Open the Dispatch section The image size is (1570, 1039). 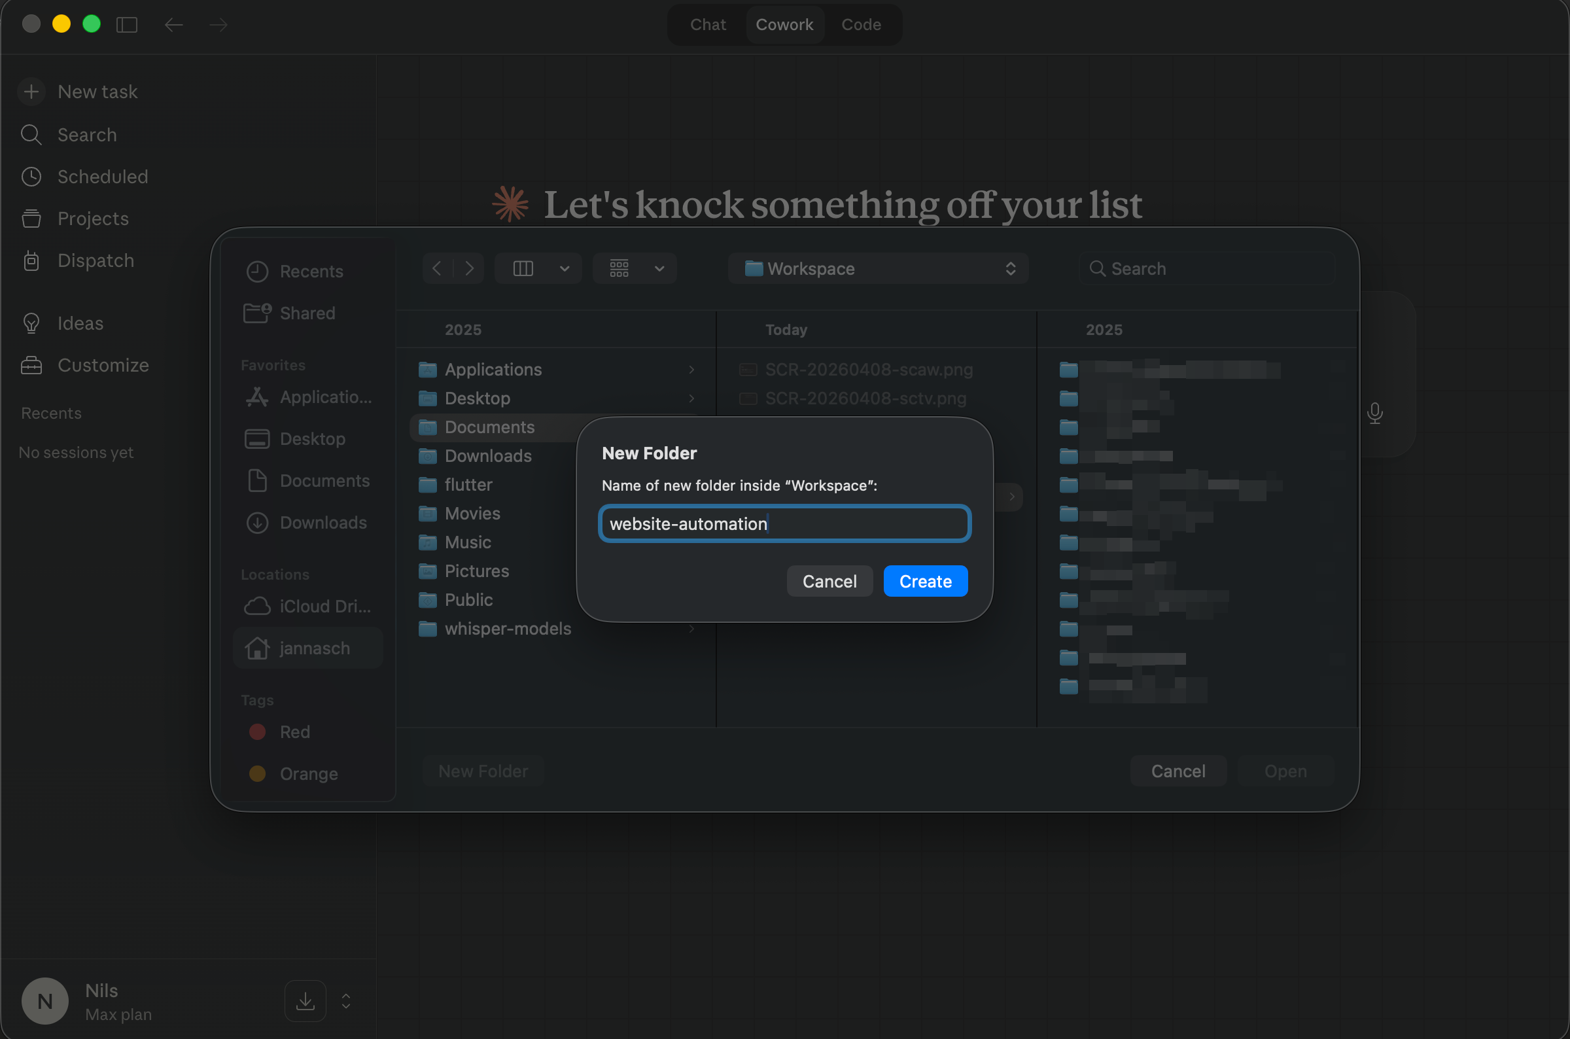[x=77, y=260]
